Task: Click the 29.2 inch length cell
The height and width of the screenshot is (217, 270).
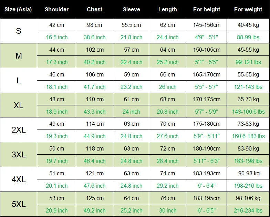Action: point(167,186)
